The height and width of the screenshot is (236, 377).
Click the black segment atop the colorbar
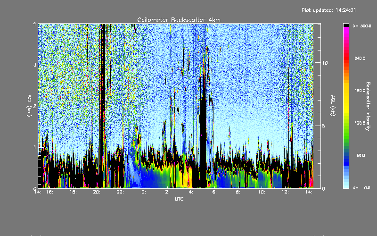click(346, 25)
